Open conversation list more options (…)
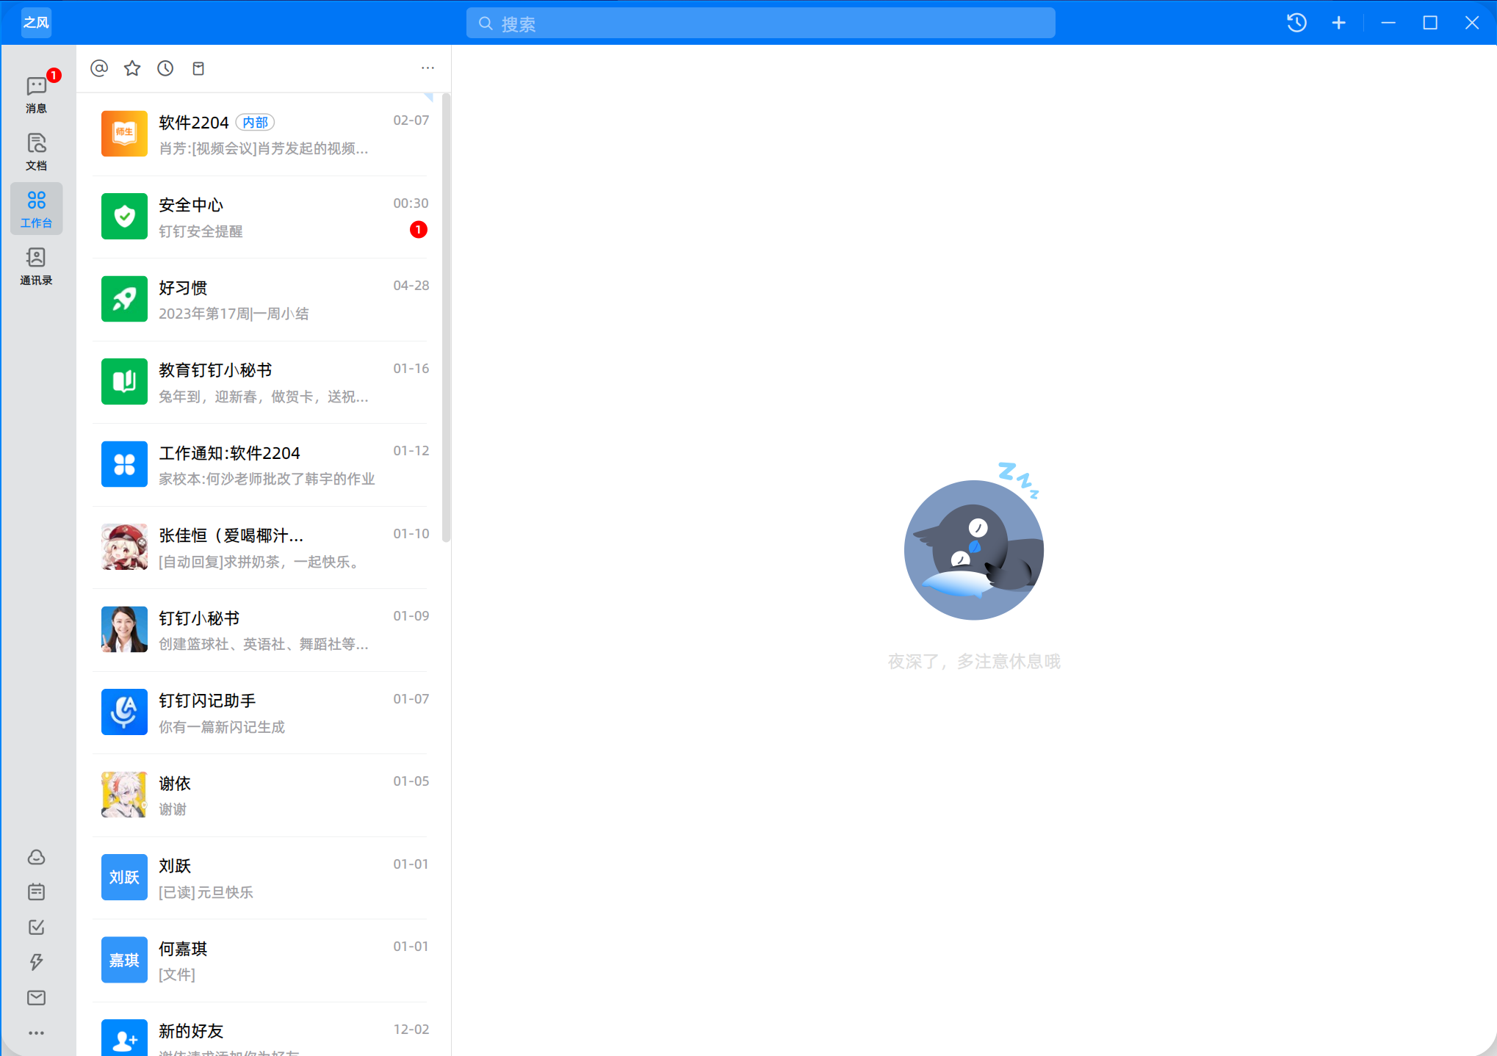The width and height of the screenshot is (1497, 1056). click(428, 68)
